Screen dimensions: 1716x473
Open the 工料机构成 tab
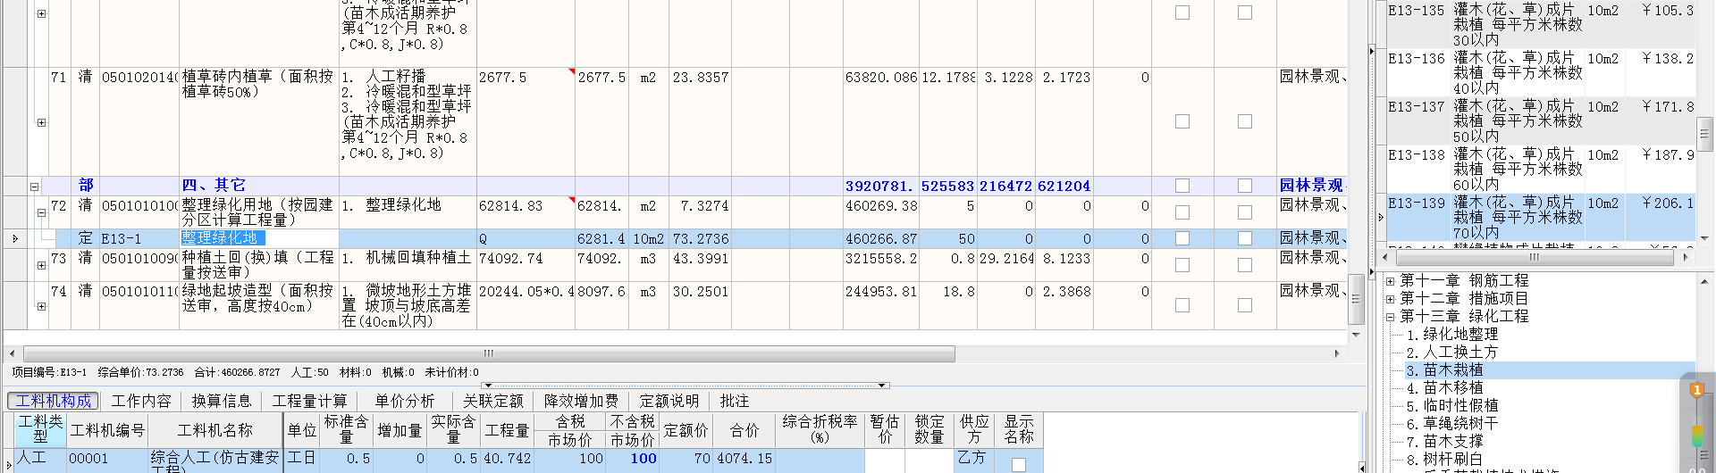pos(54,401)
